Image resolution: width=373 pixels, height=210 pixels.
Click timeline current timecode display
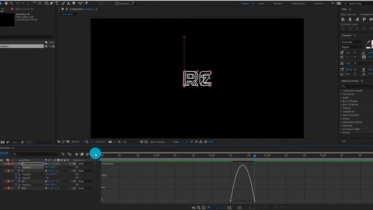coord(4,153)
